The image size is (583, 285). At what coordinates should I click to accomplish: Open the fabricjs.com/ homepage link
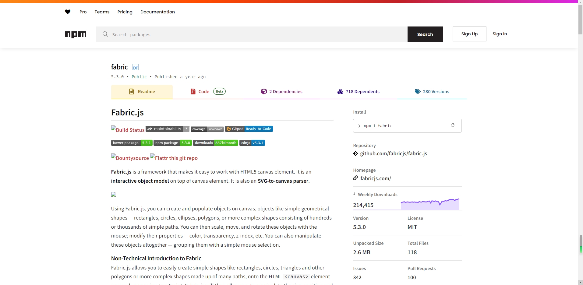376,178
